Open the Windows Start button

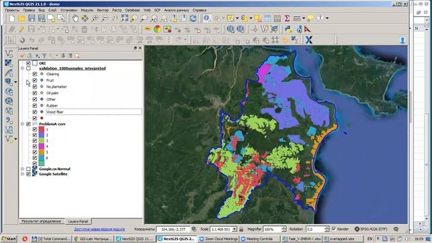pos(9,239)
